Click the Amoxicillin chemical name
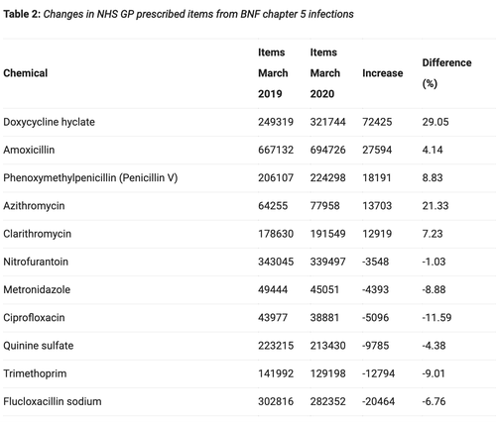 pyautogui.click(x=29, y=150)
